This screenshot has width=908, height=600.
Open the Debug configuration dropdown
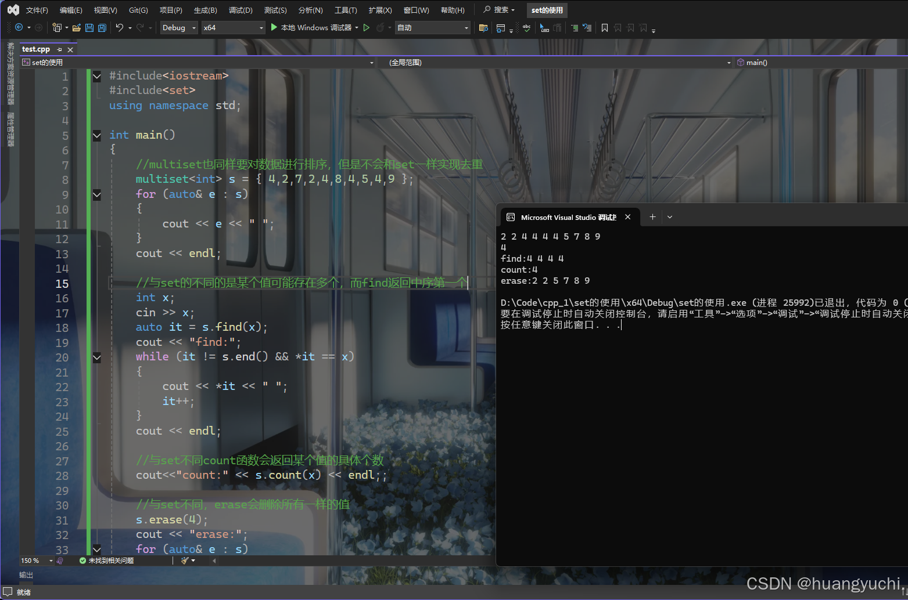(178, 27)
